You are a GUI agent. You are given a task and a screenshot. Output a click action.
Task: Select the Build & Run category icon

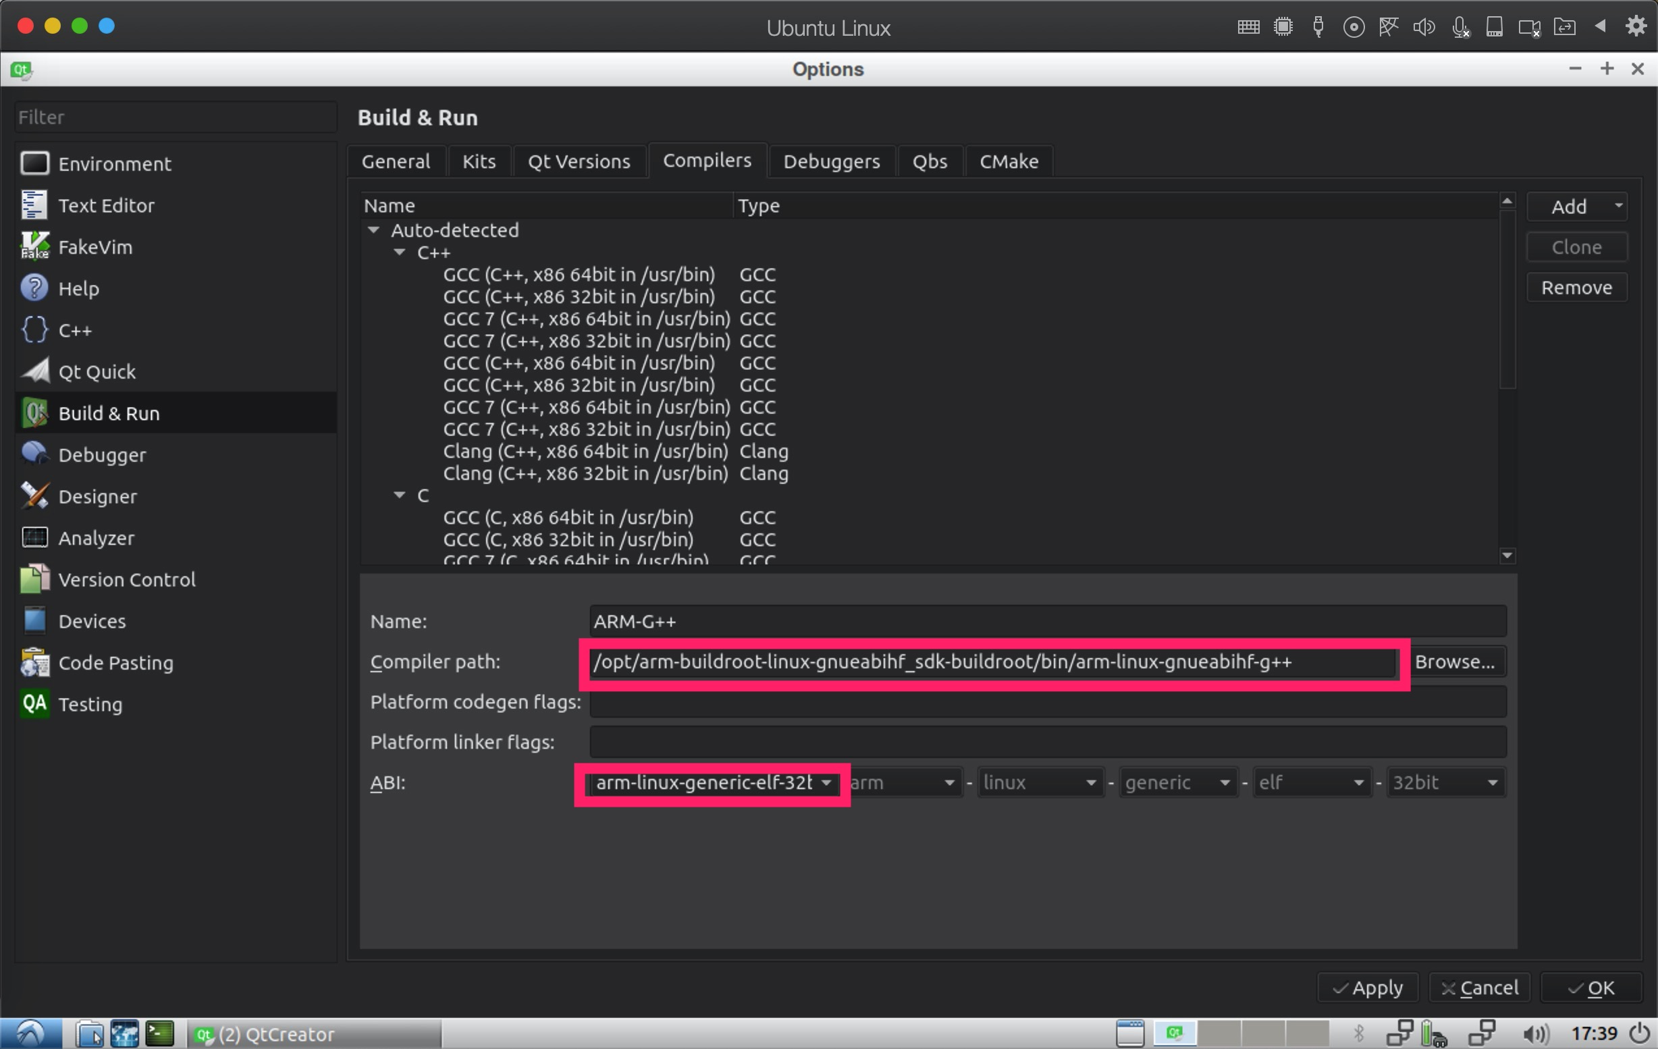pyautogui.click(x=34, y=413)
